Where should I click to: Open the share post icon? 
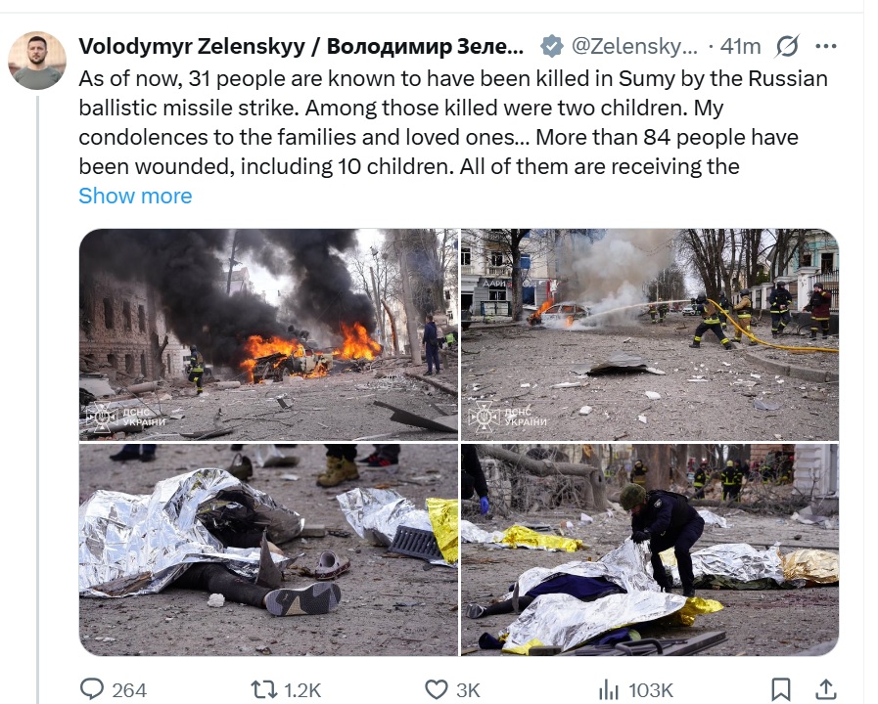tap(826, 689)
